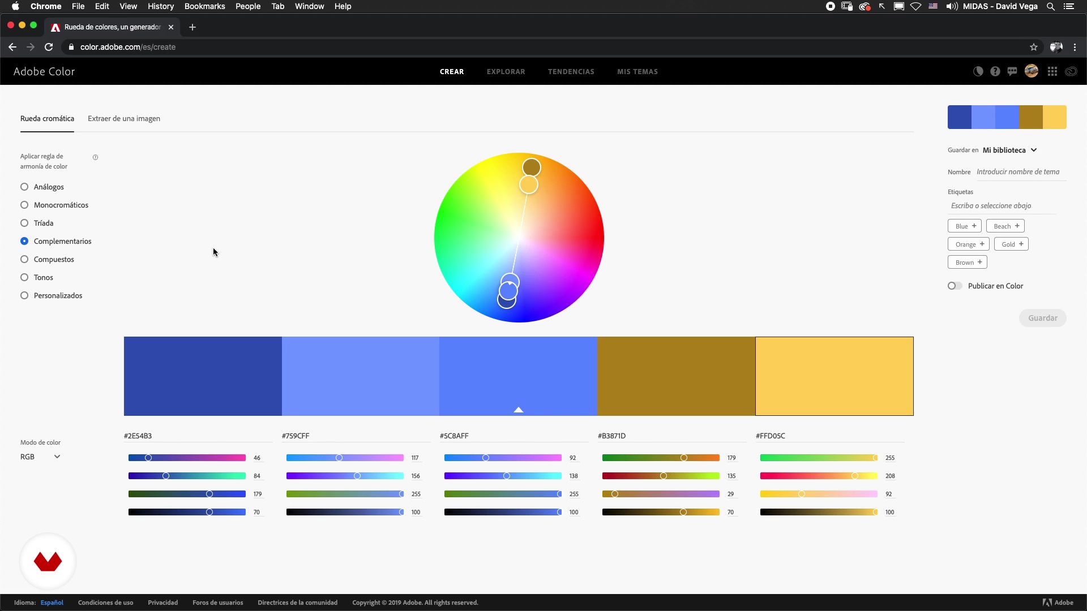
Task: Open the RGB color mode dropdown
Action: point(40,457)
